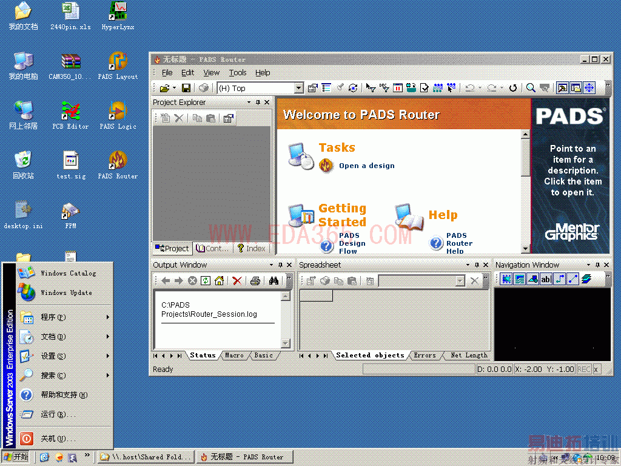Click the Output Window scroll down arrow
Screen dimensions: 621x466
tap(285, 343)
